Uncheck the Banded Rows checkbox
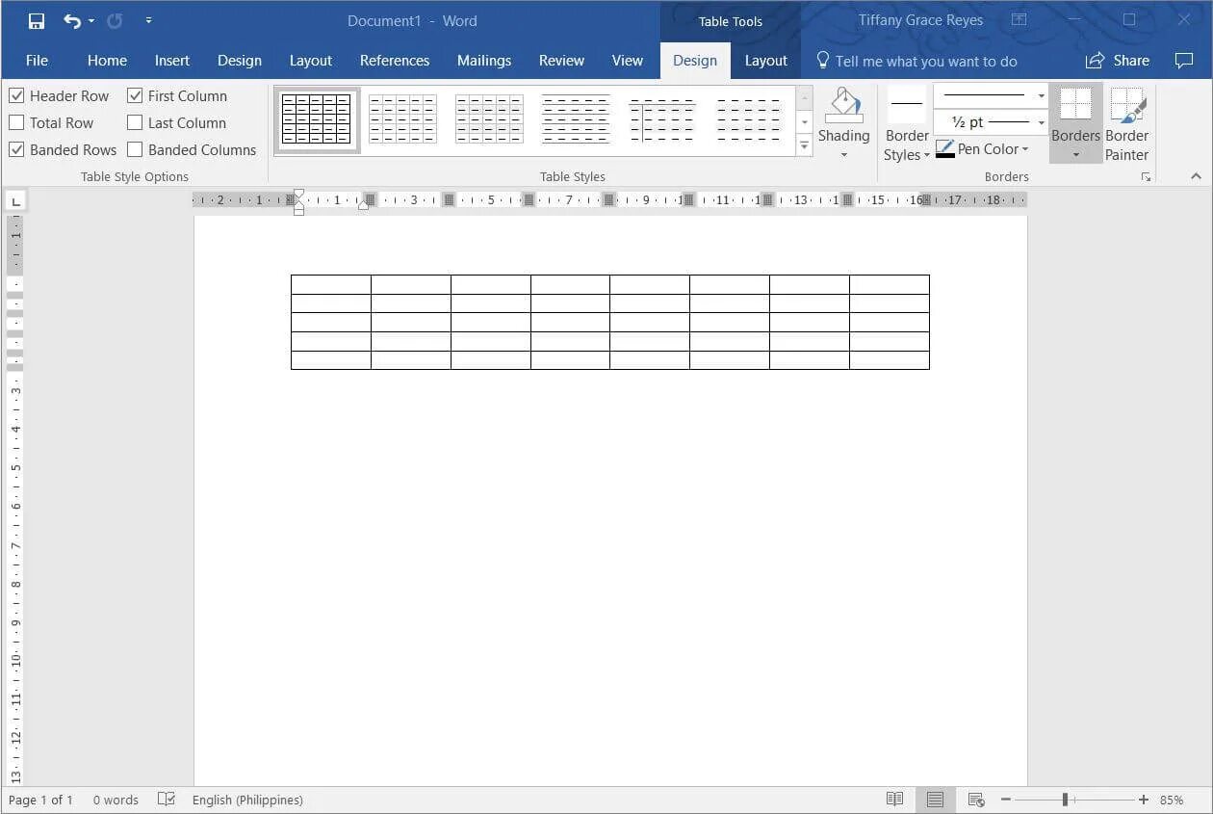 click(16, 149)
